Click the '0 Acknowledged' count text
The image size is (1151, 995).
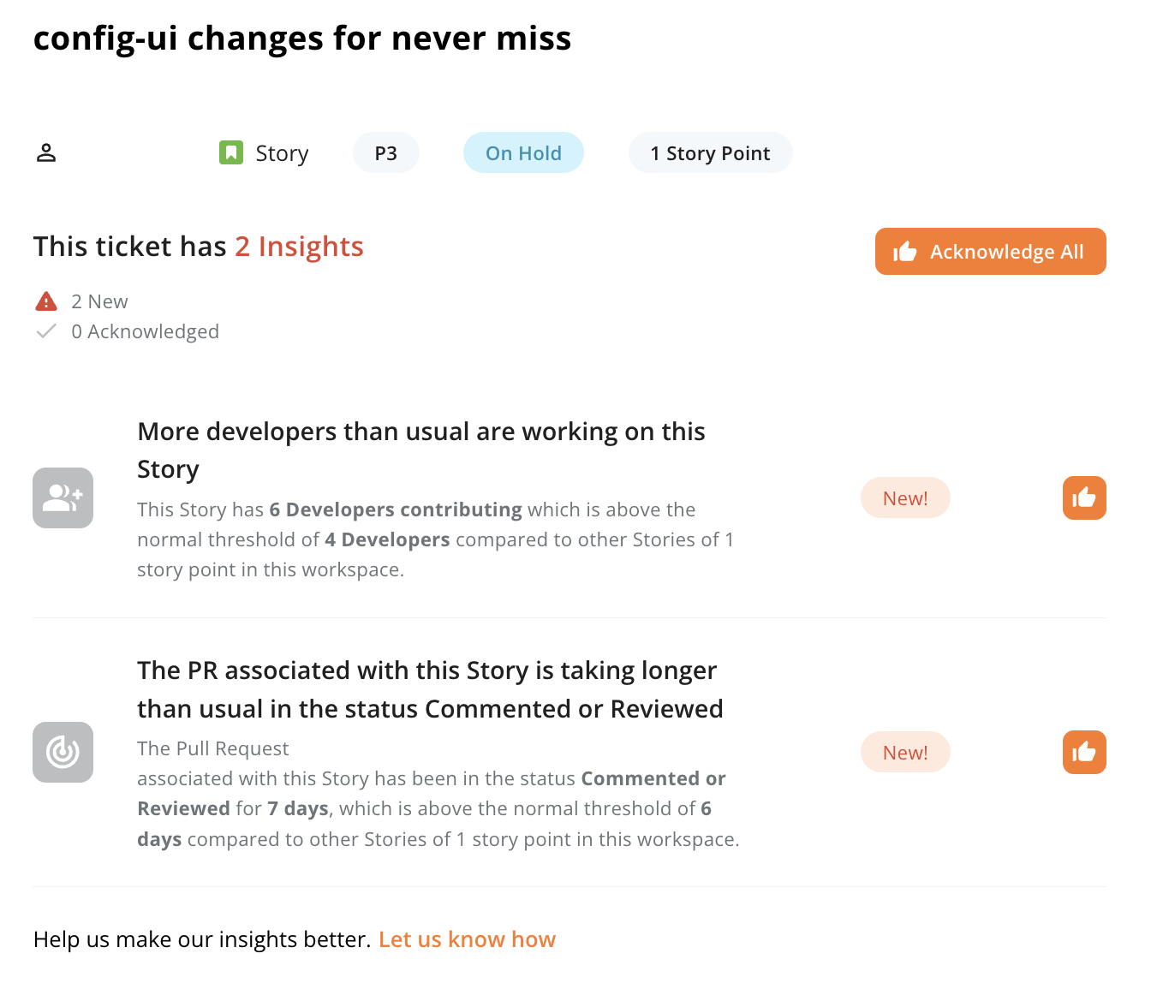click(145, 331)
